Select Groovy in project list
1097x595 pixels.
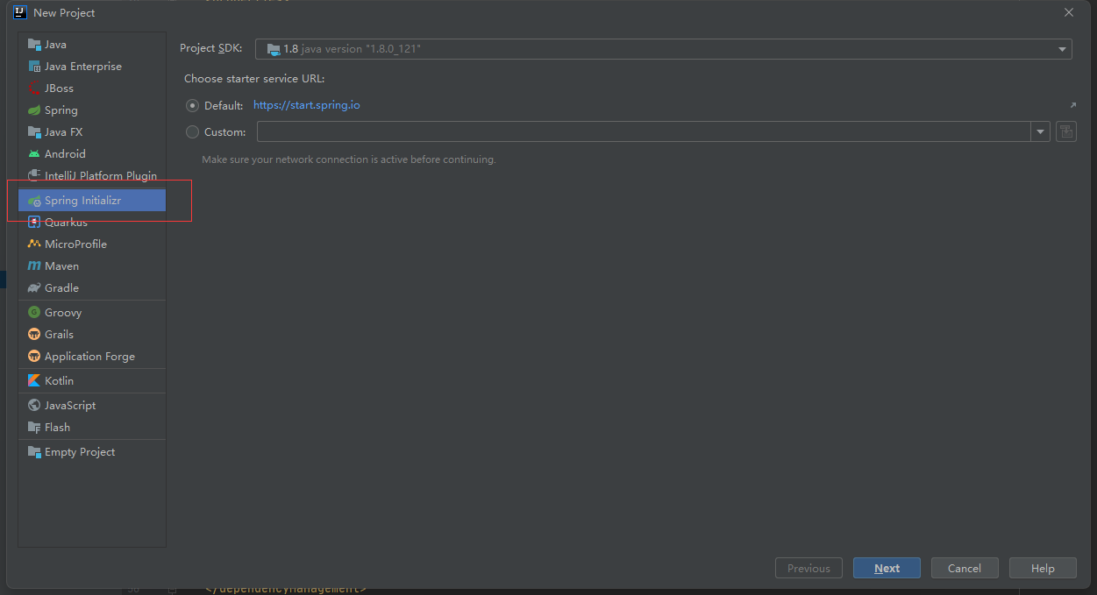click(92, 312)
